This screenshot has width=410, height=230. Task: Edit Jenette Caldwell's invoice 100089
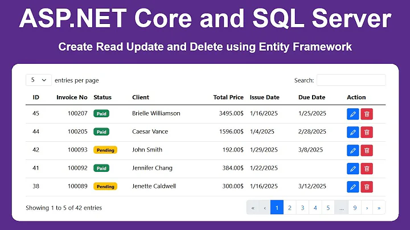point(352,187)
